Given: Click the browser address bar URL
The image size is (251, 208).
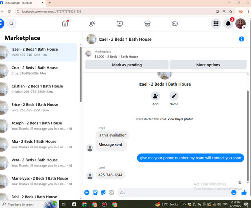Looking at the screenshot, I should point(52,12).
